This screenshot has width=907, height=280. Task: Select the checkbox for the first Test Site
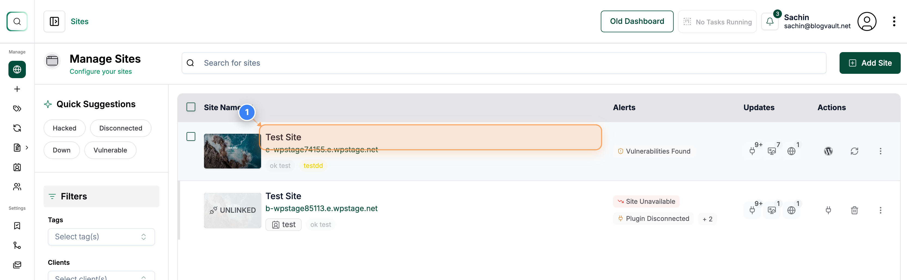(191, 136)
